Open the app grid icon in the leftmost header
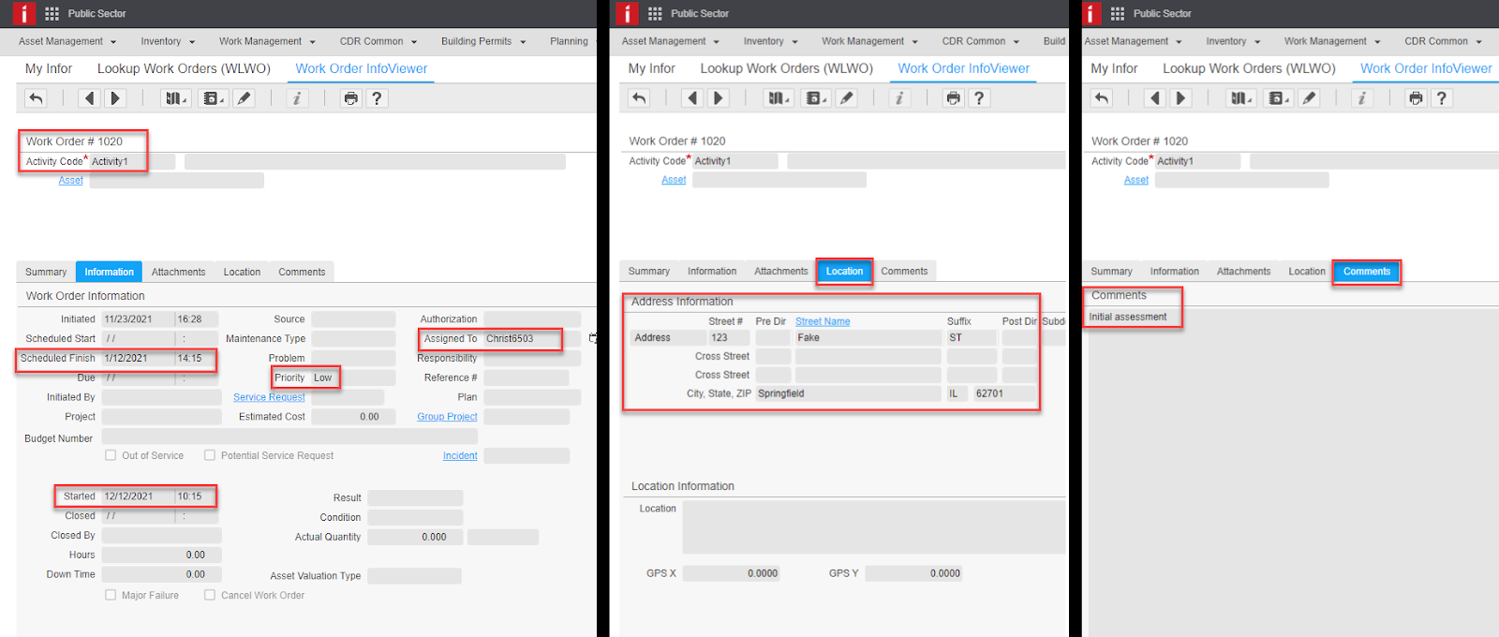 pyautogui.click(x=52, y=13)
